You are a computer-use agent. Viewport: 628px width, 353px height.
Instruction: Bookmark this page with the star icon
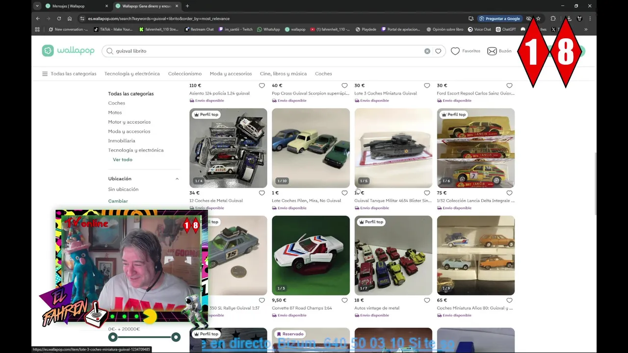[x=538, y=19]
